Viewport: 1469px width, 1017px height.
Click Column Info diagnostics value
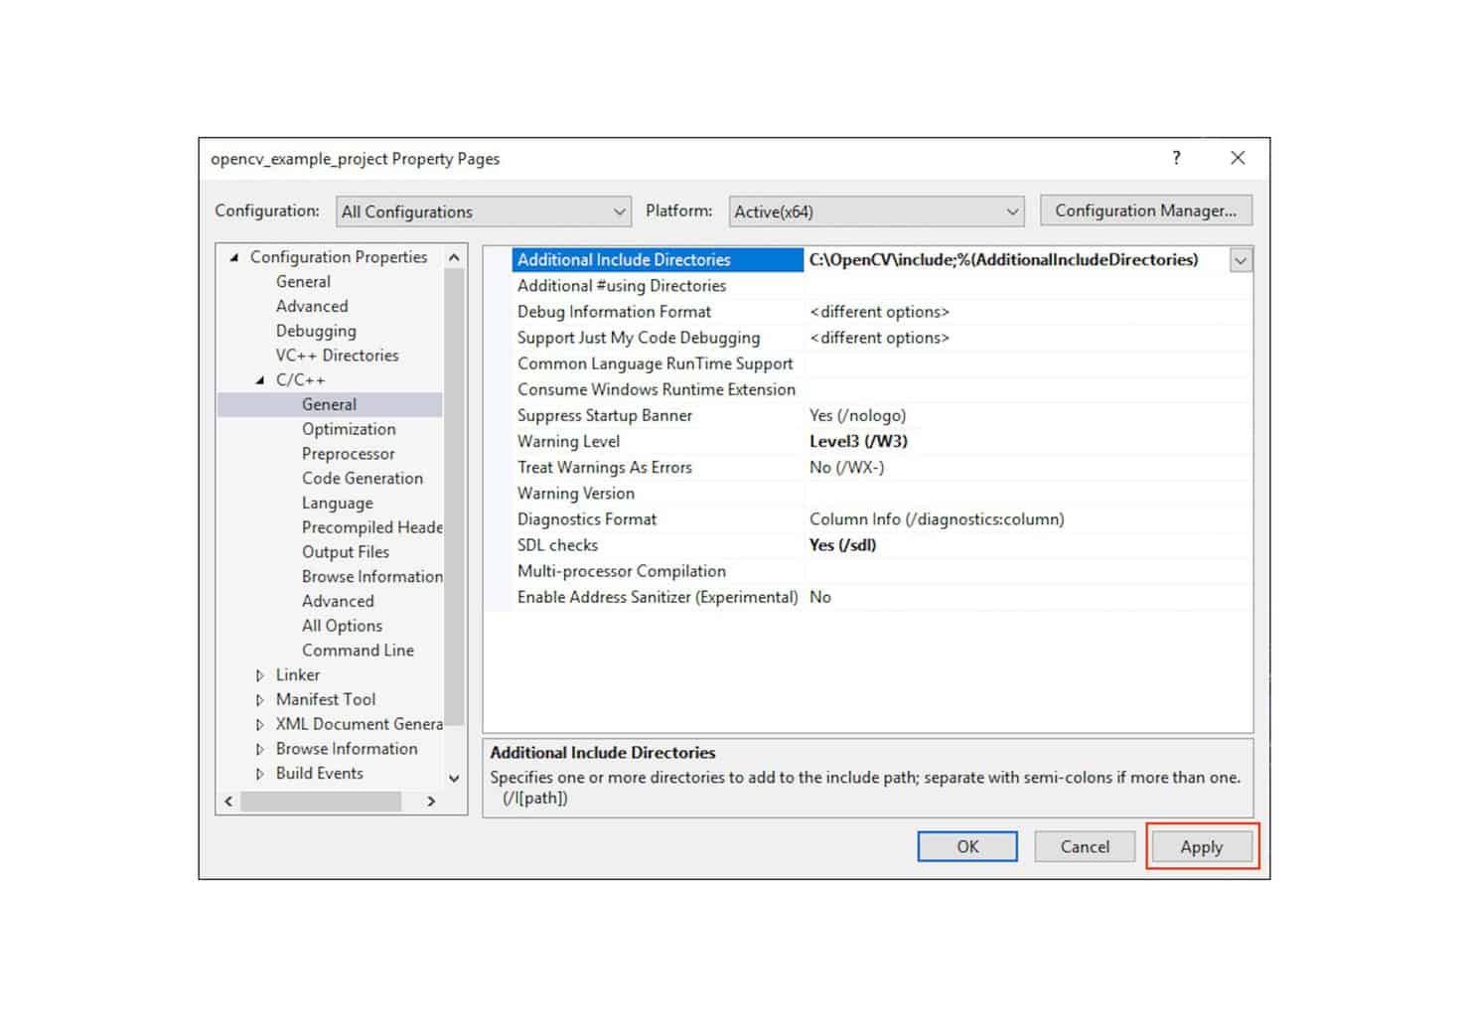click(x=937, y=519)
